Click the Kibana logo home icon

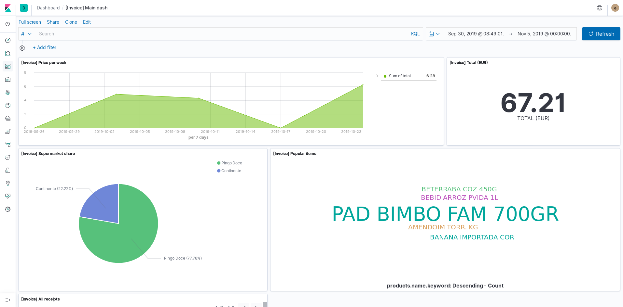8,8
